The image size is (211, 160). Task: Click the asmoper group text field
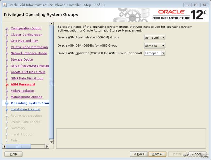(153, 53)
